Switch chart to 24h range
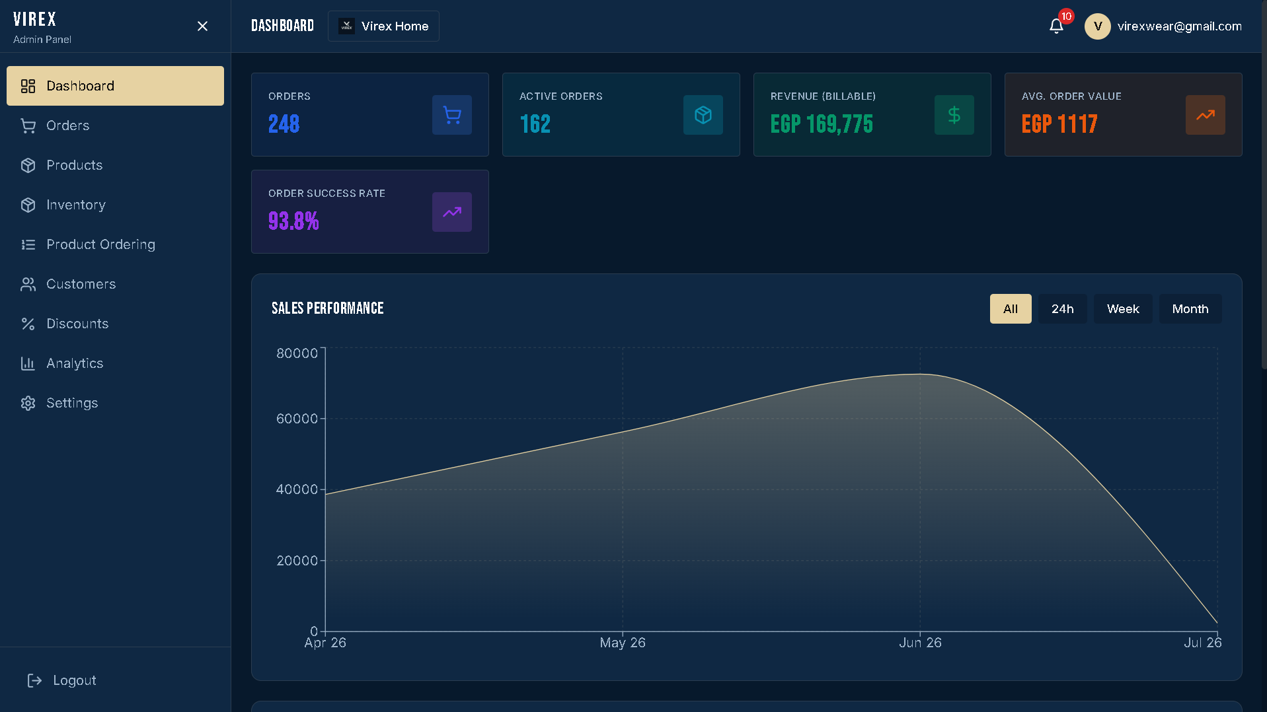This screenshot has height=712, width=1267. coord(1062,308)
